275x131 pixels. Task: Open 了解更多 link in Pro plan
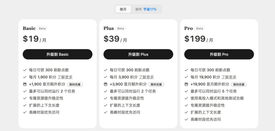click(x=229, y=77)
